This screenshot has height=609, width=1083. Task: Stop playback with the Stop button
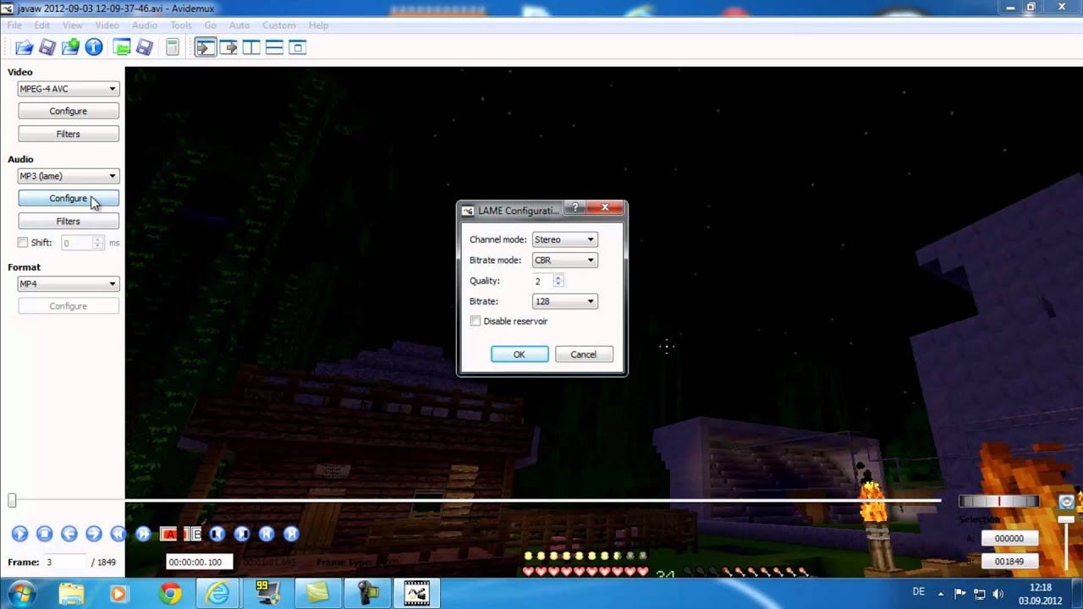pyautogui.click(x=45, y=534)
